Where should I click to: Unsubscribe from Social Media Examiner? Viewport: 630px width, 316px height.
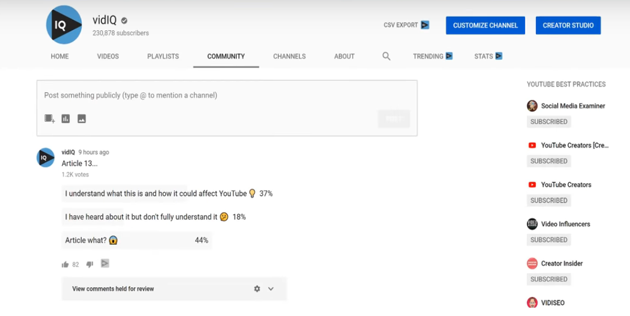(x=549, y=121)
